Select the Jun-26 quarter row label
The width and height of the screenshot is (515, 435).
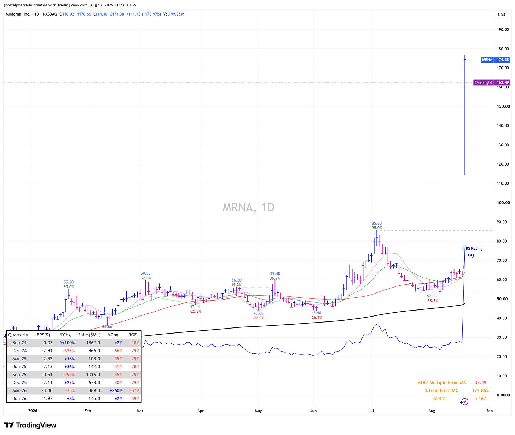[x=19, y=399]
